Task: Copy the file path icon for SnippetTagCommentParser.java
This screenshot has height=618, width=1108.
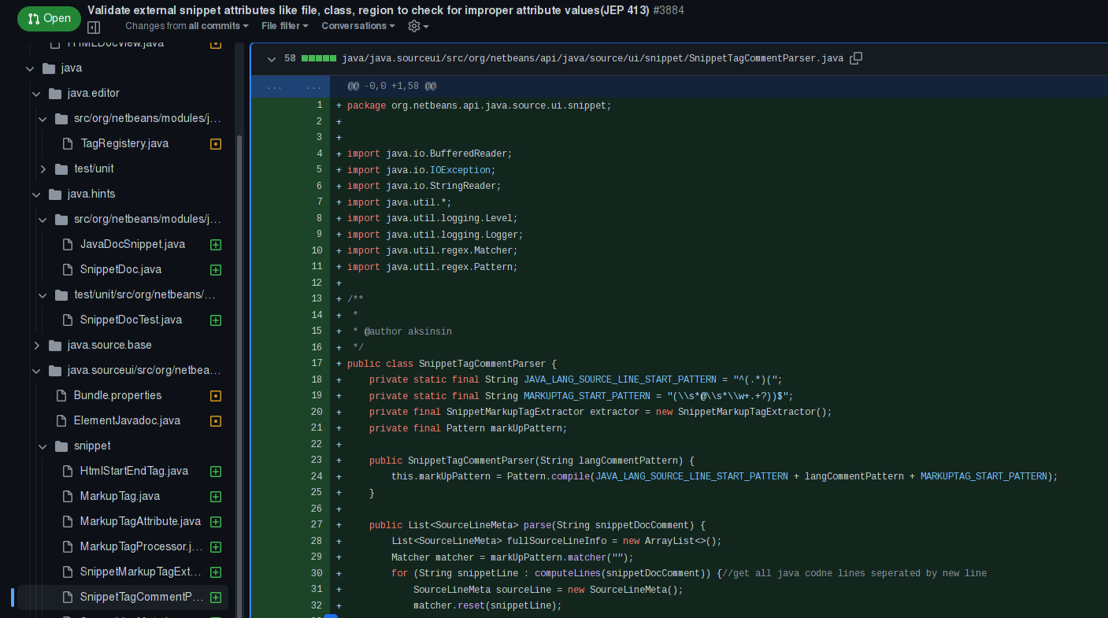Action: [856, 57]
